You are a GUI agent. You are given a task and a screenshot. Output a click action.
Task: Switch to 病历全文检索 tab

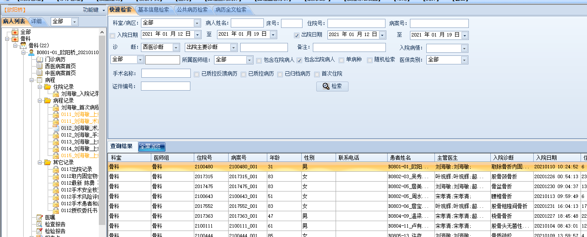(231, 9)
